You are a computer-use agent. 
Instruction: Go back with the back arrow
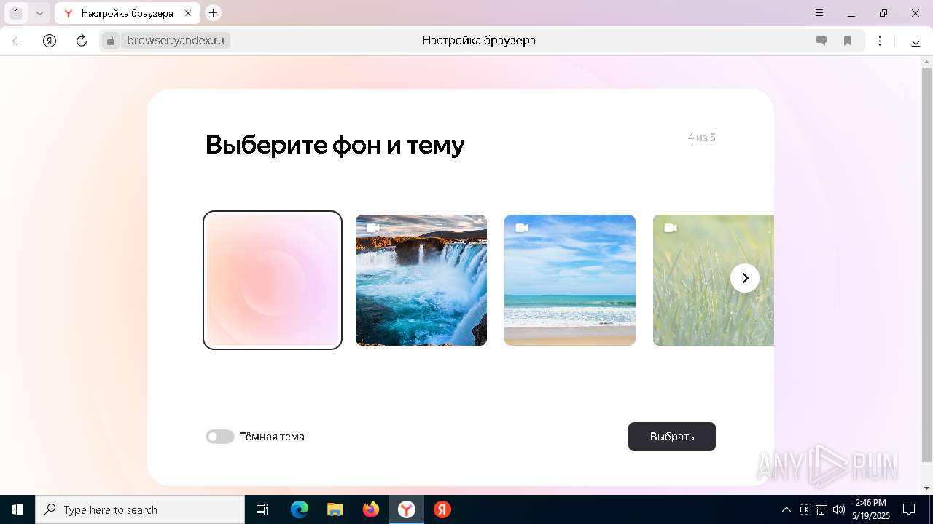click(17, 41)
